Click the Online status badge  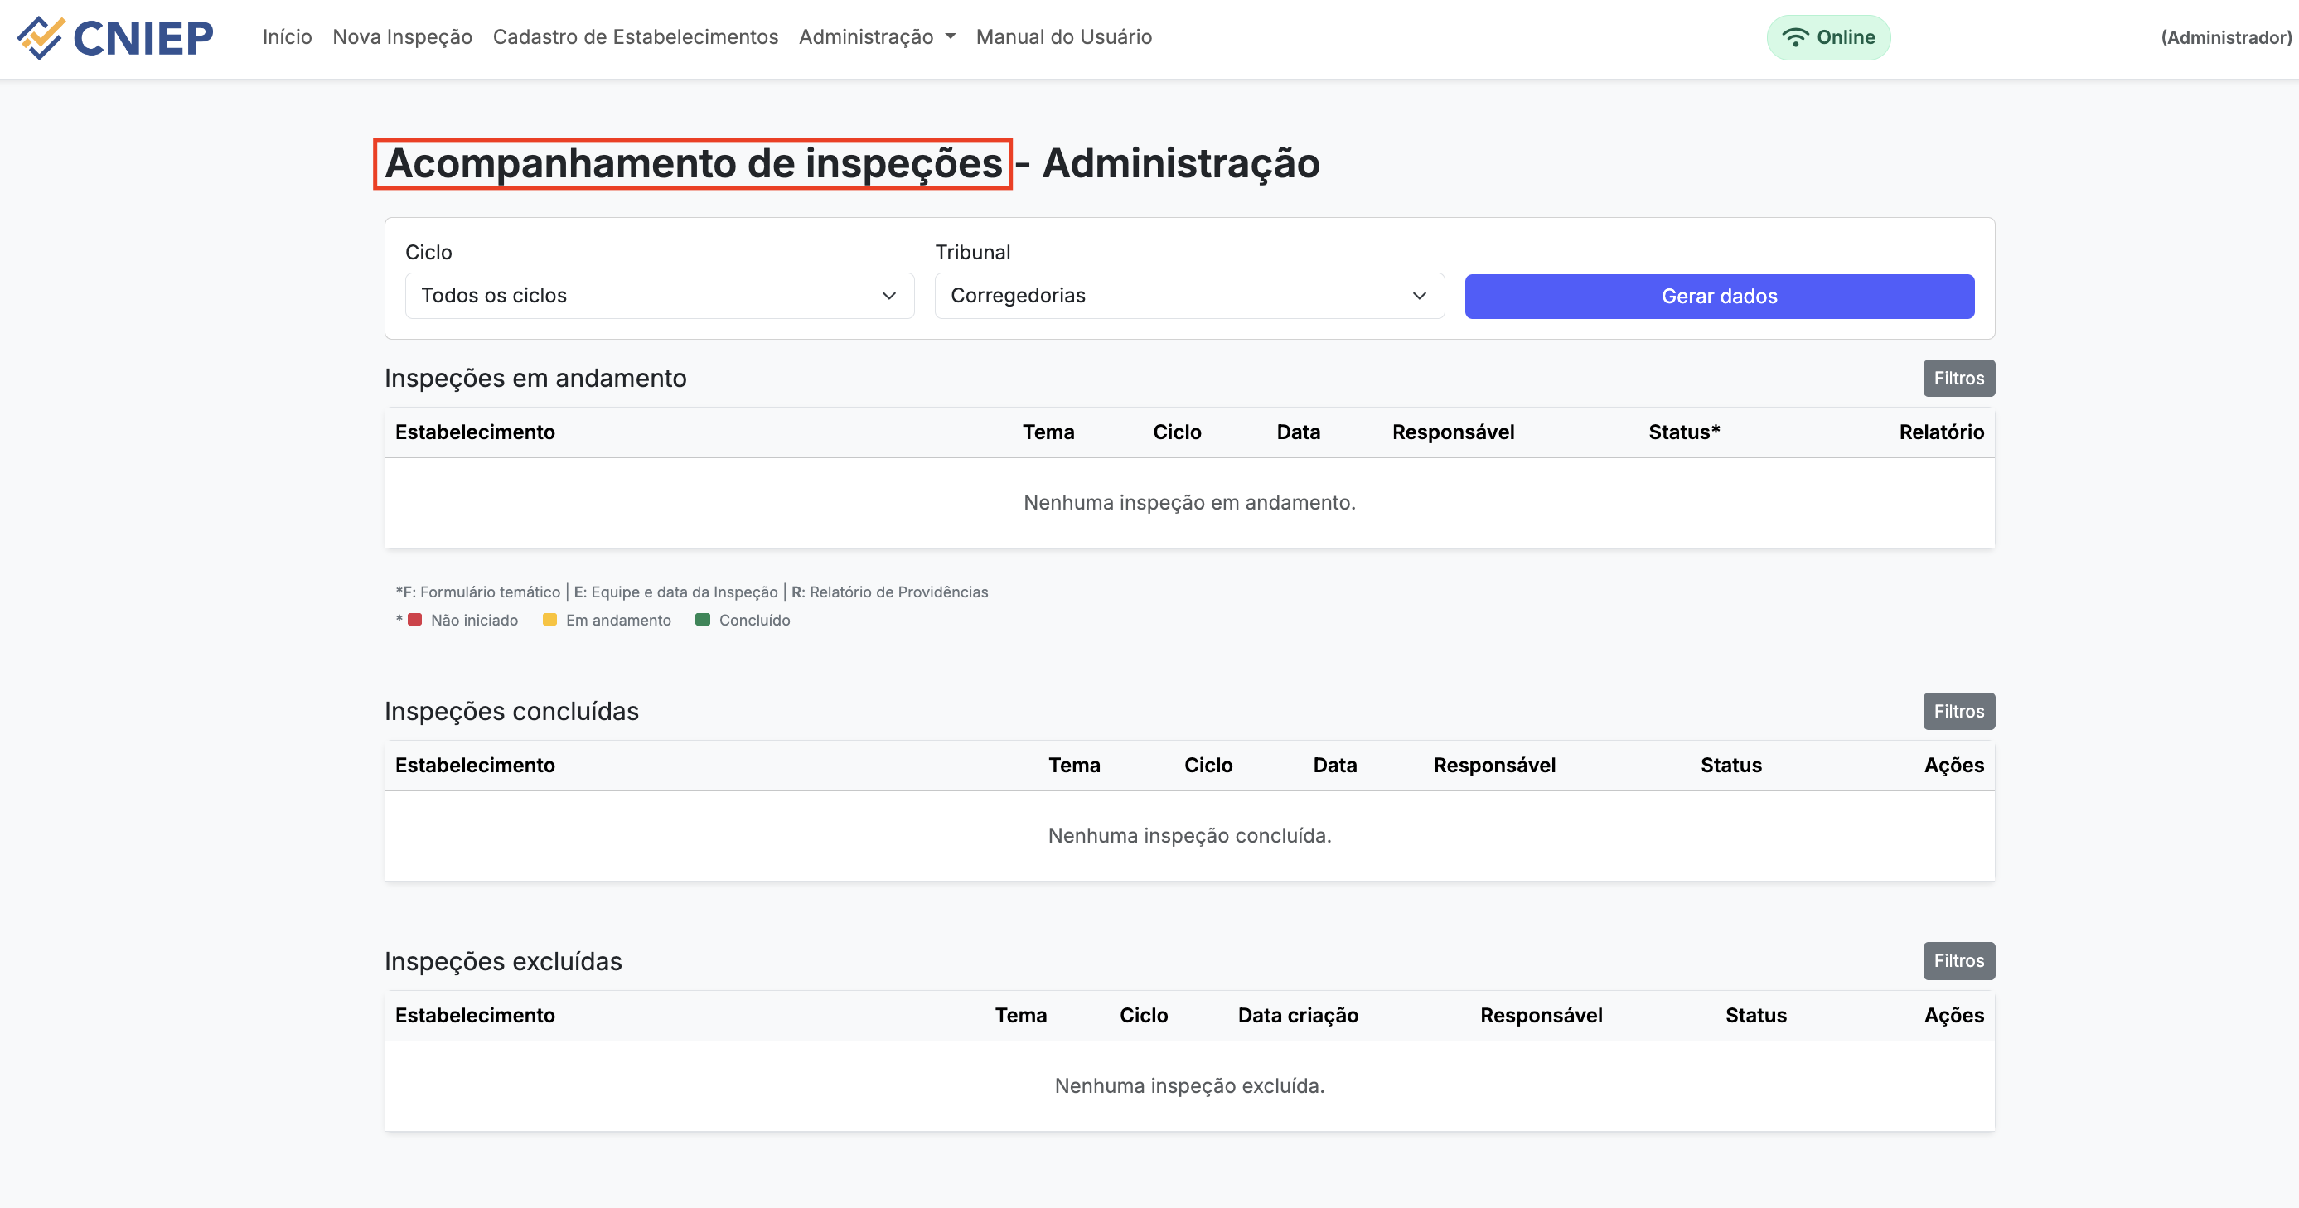[x=1827, y=37]
